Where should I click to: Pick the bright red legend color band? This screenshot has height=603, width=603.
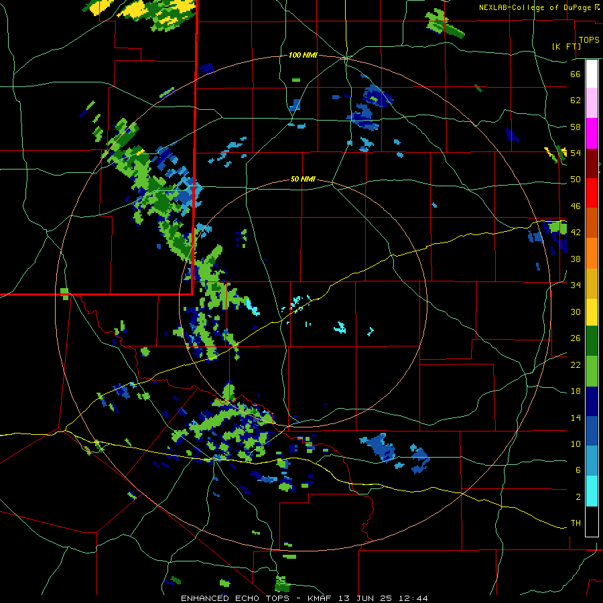point(592,193)
